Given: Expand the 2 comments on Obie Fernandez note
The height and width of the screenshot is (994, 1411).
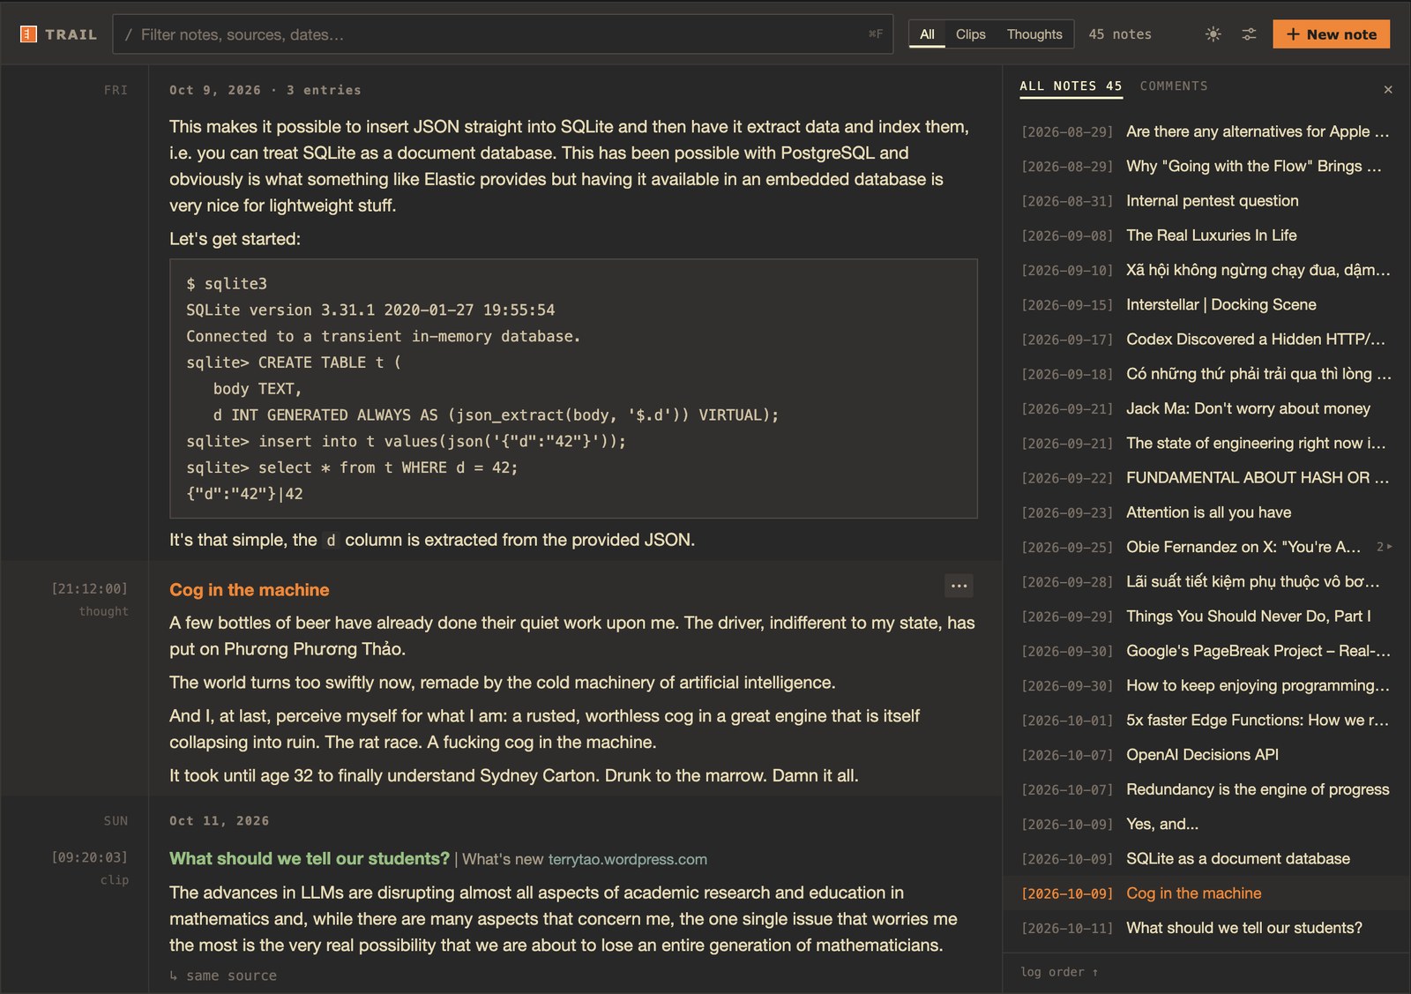Looking at the screenshot, I should coord(1384,547).
